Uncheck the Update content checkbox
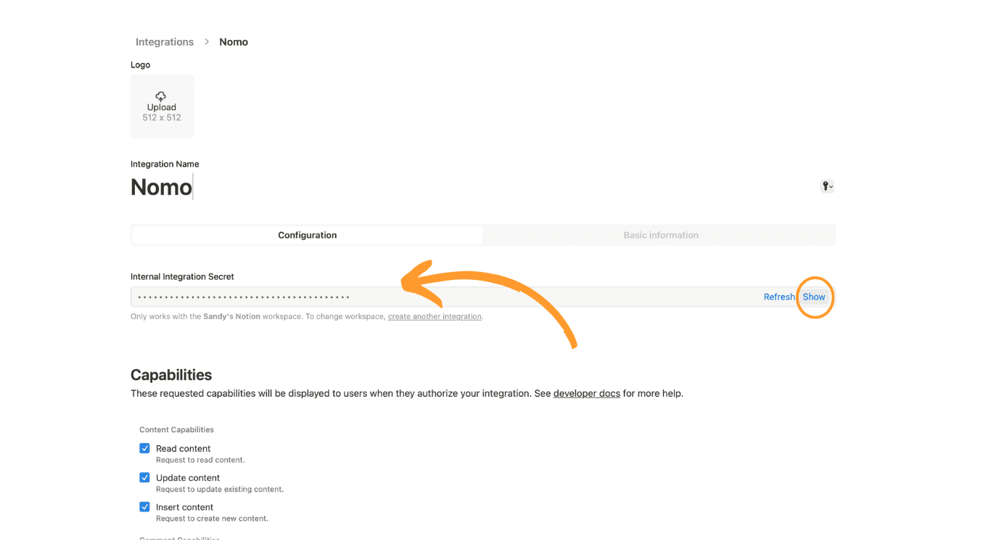Image resolution: width=991 pixels, height=557 pixels. pos(144,477)
